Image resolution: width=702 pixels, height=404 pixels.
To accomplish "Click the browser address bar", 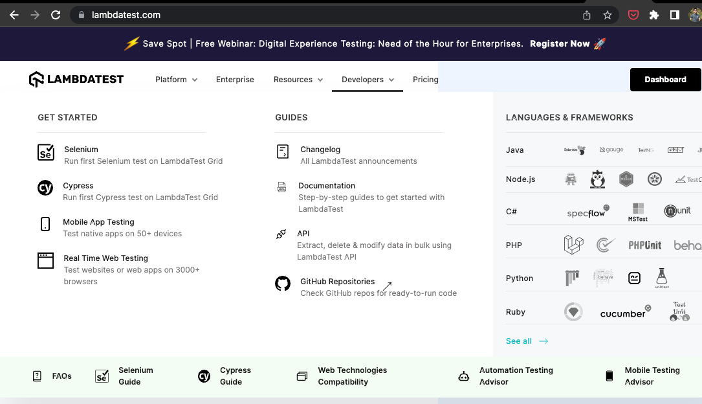I will pos(324,15).
